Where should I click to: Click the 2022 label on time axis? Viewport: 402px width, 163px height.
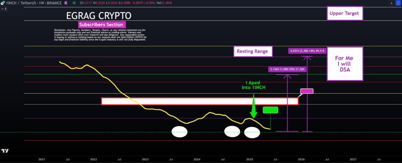click(93, 159)
